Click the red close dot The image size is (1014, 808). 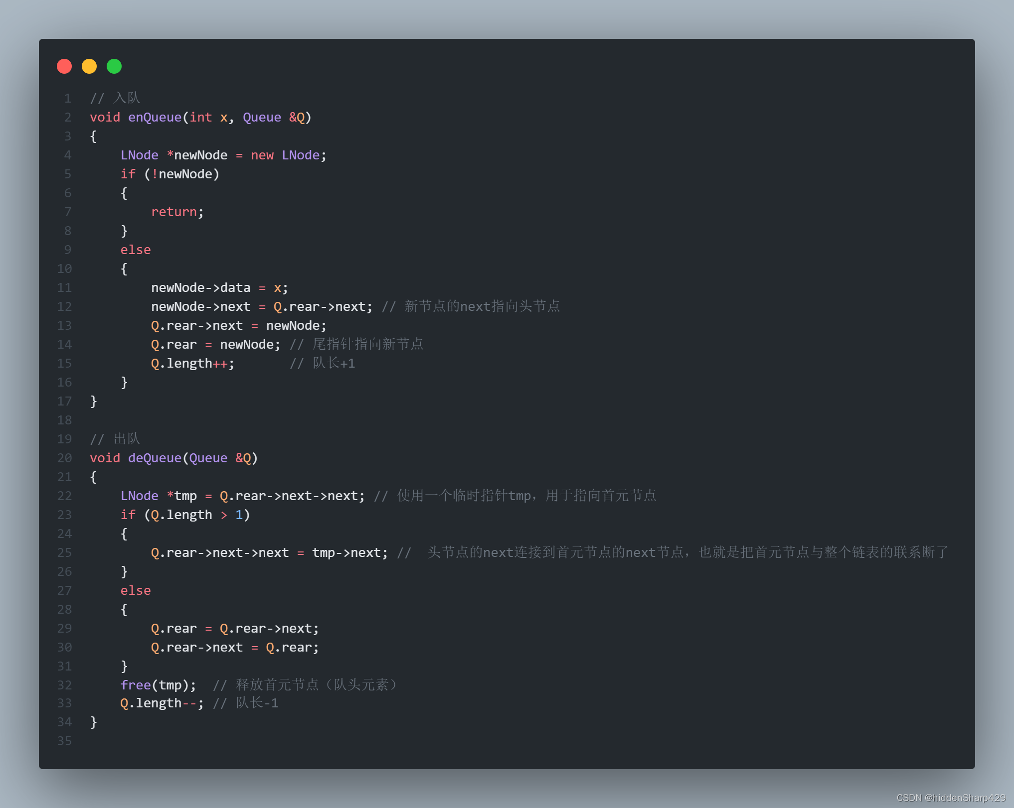coord(64,66)
